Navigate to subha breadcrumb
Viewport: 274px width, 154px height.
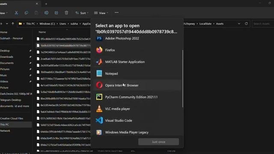(74, 24)
